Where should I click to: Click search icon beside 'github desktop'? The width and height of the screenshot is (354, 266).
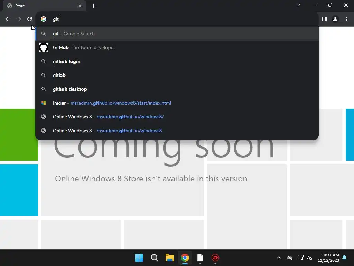tap(44, 89)
